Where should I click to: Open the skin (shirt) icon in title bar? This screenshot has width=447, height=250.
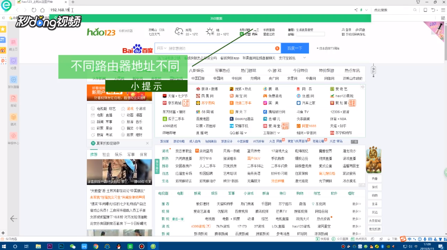pos(418,2)
